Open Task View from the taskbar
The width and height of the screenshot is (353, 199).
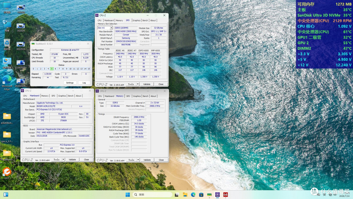(177, 194)
